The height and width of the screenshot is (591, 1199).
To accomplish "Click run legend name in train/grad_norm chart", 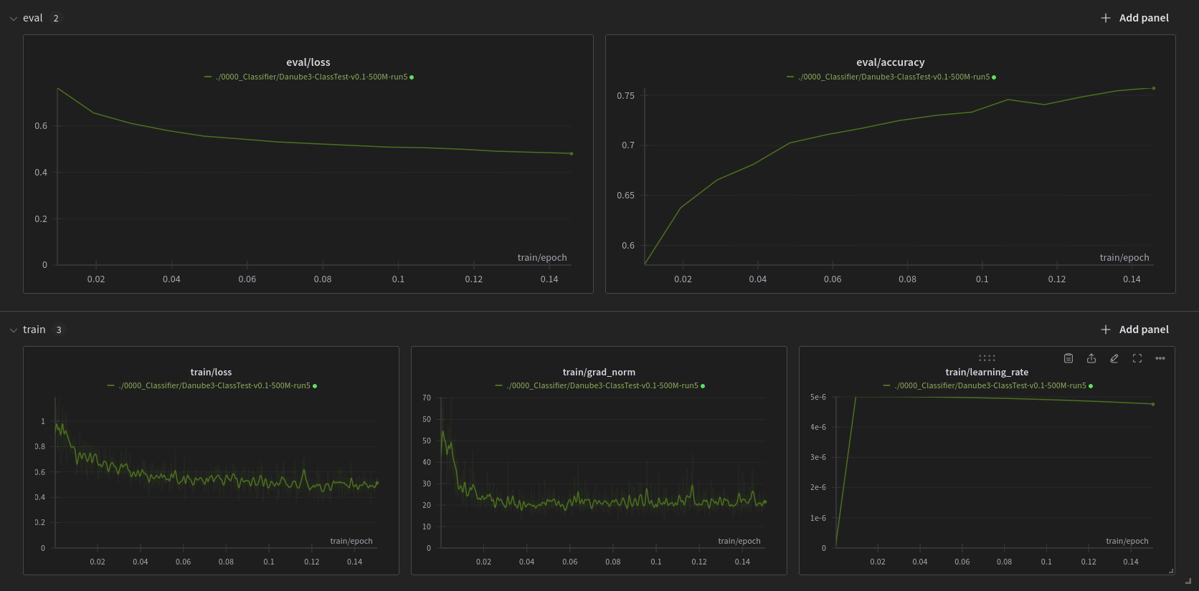I will point(603,385).
